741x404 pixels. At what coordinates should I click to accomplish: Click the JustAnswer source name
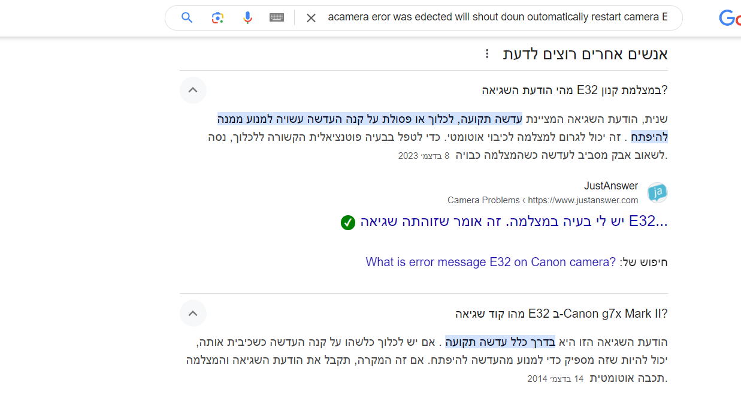point(611,186)
